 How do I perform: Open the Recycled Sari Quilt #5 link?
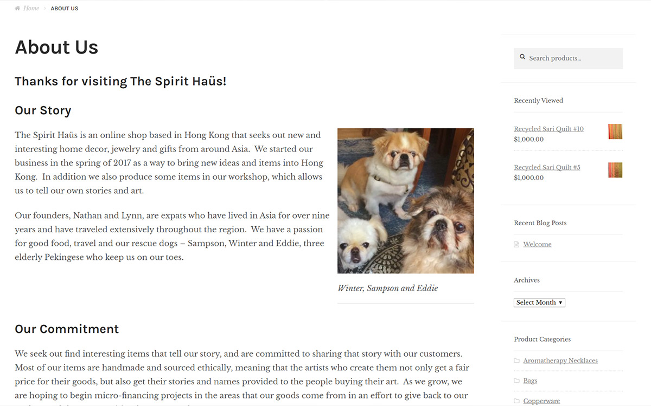click(x=547, y=167)
